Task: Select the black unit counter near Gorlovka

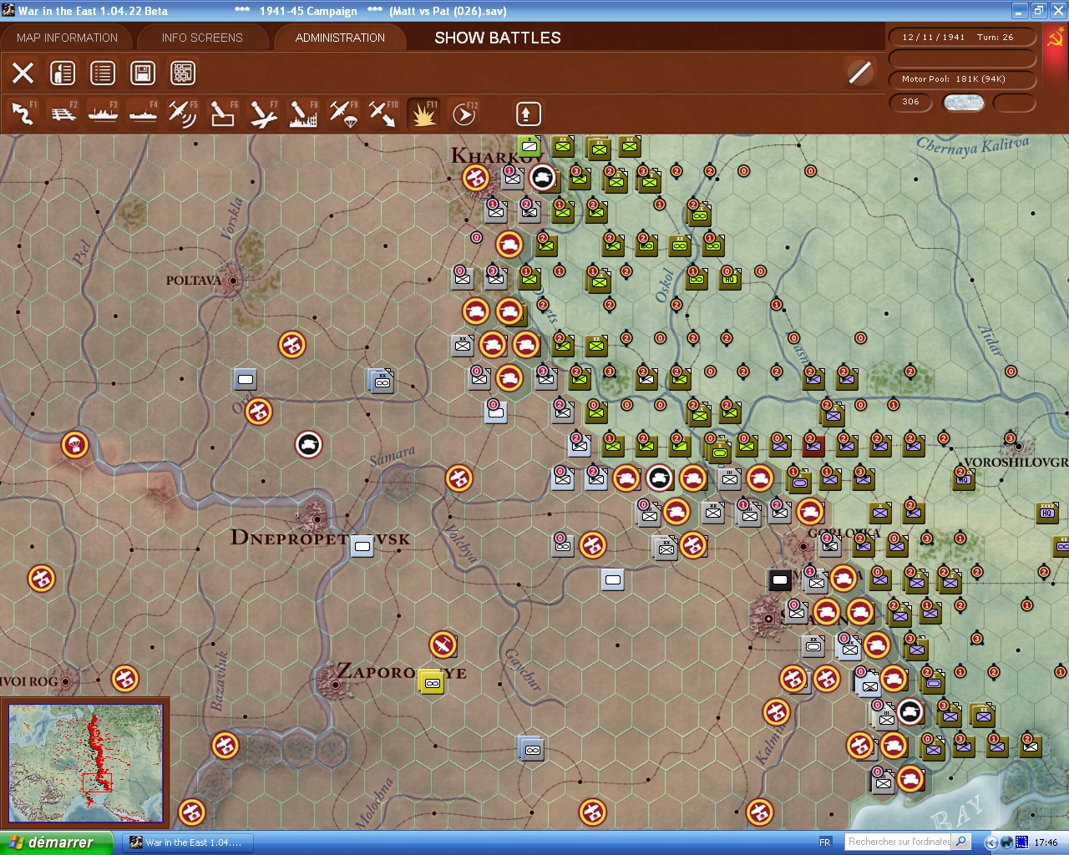Action: [780, 579]
